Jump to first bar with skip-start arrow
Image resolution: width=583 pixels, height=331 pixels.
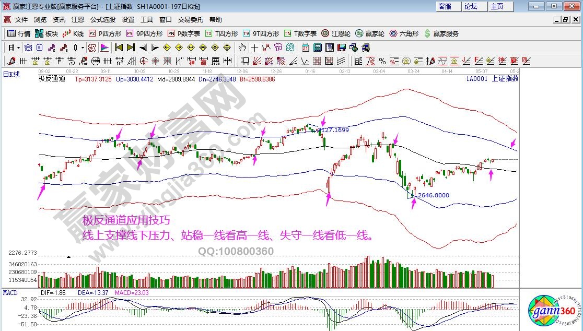[x=119, y=48]
